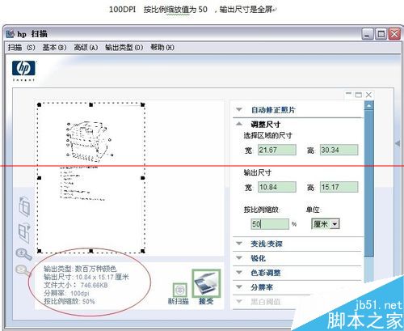404x331 pixels.
Task: Click the 分辨率: 100dpi status text
Action: pos(66,293)
